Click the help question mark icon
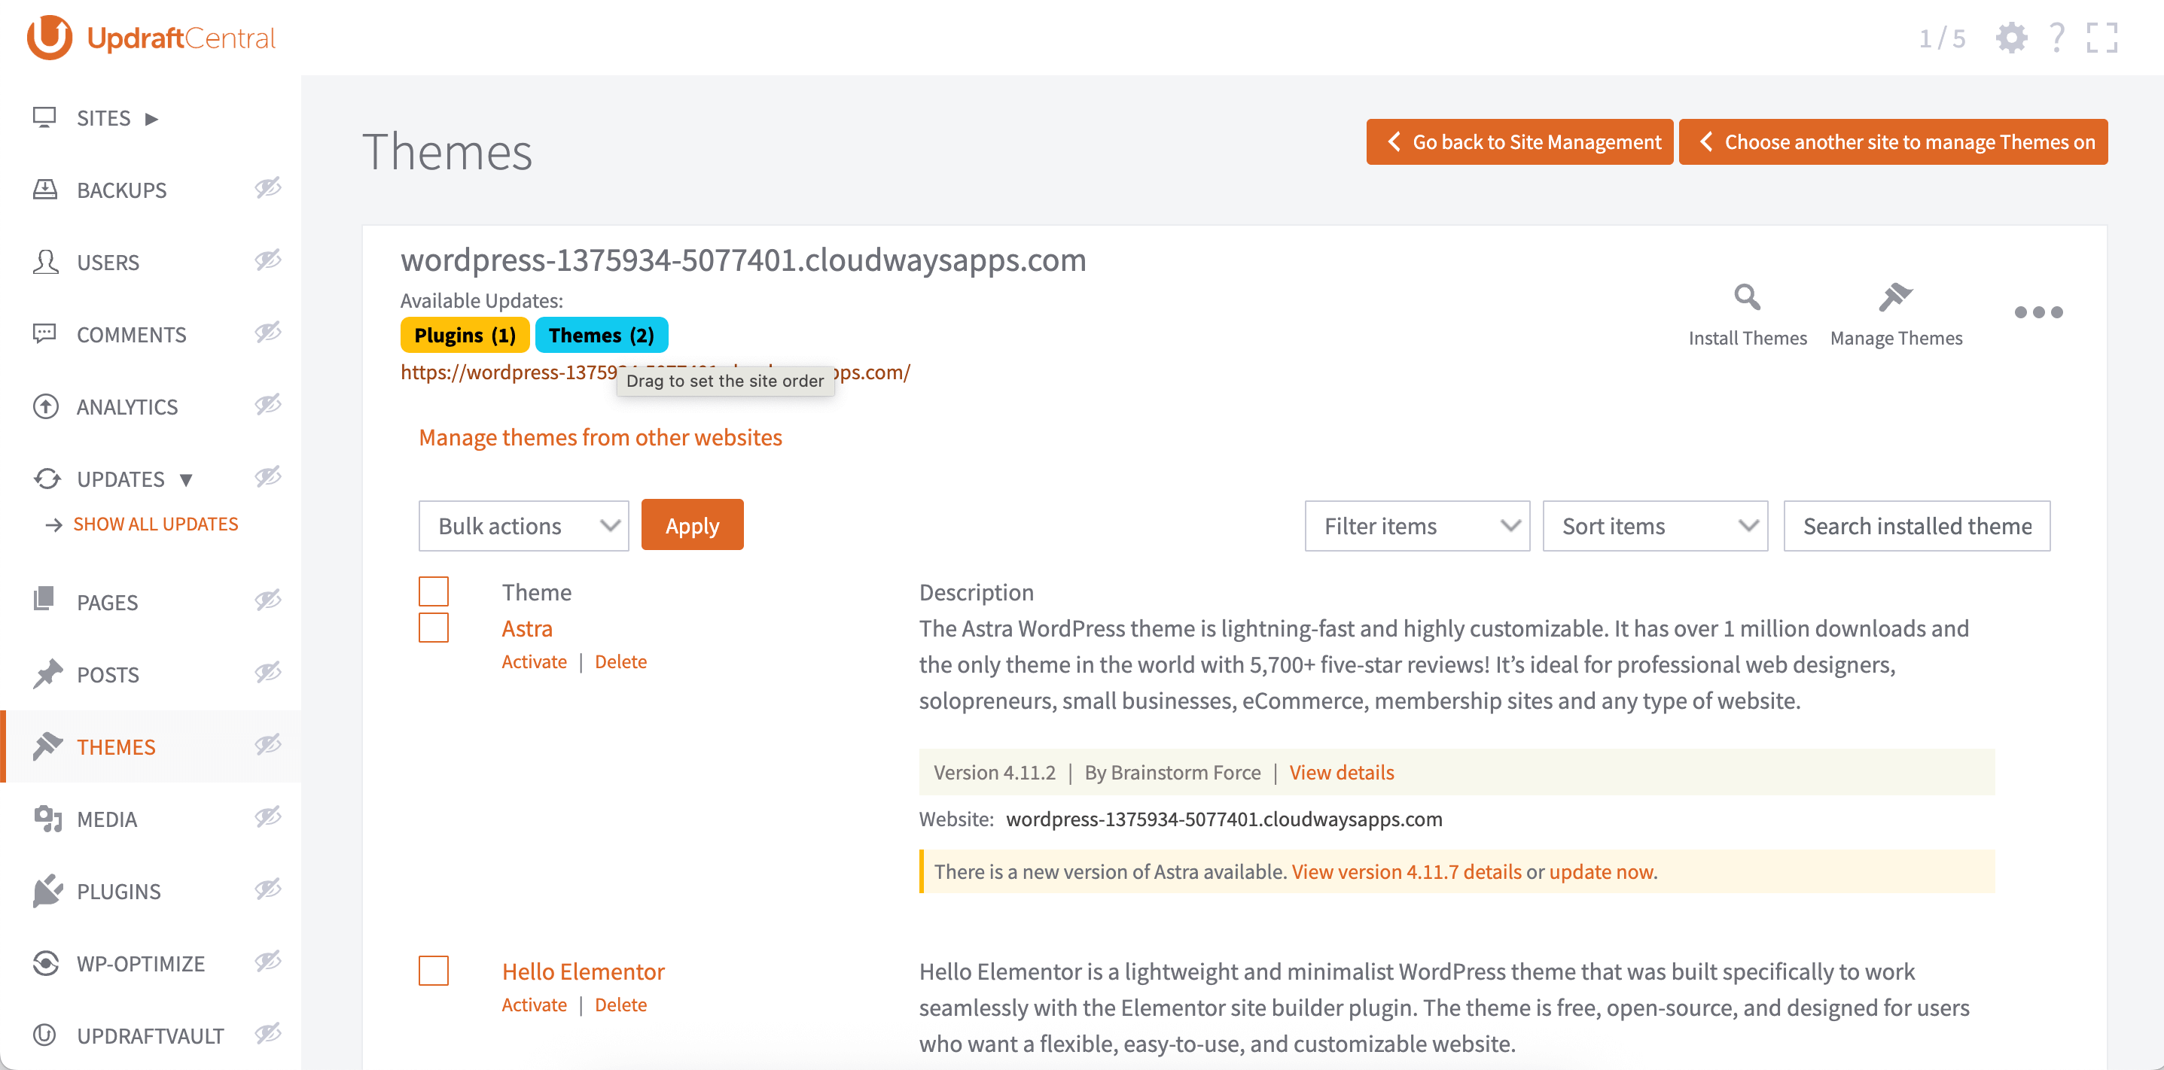The height and width of the screenshot is (1070, 2164). click(x=2056, y=38)
